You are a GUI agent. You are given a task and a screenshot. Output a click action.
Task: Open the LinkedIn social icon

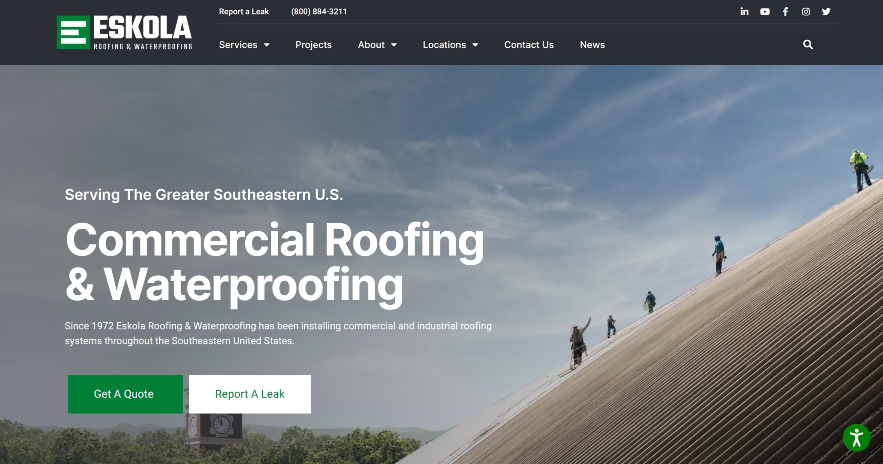[744, 12]
